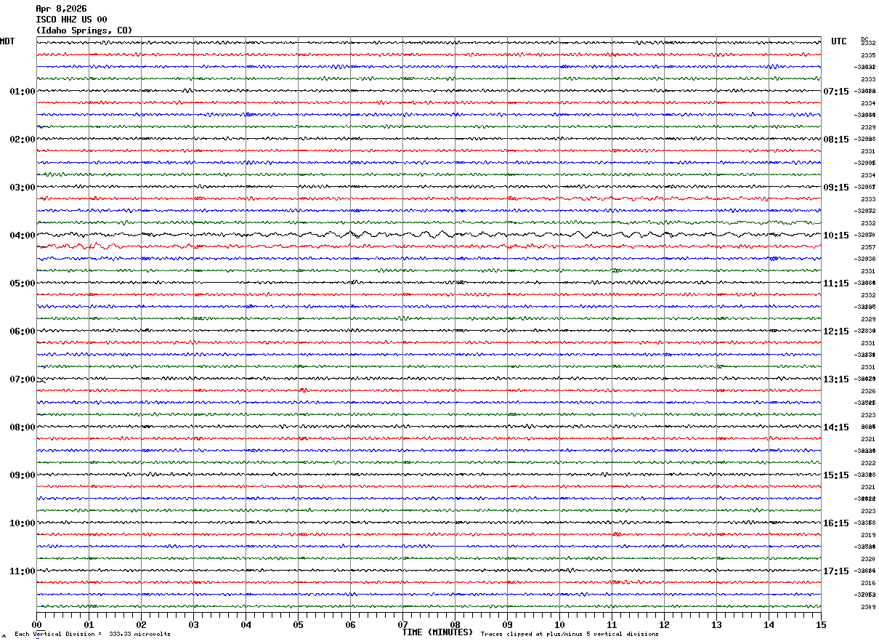Click the location text "(Idaho Springs, CO)"

(84, 31)
